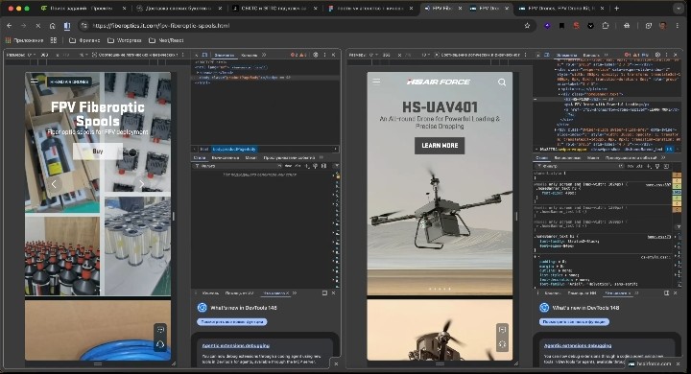The image size is (691, 374).
Task: Stop page loading with the X button
Action: pos(37,26)
